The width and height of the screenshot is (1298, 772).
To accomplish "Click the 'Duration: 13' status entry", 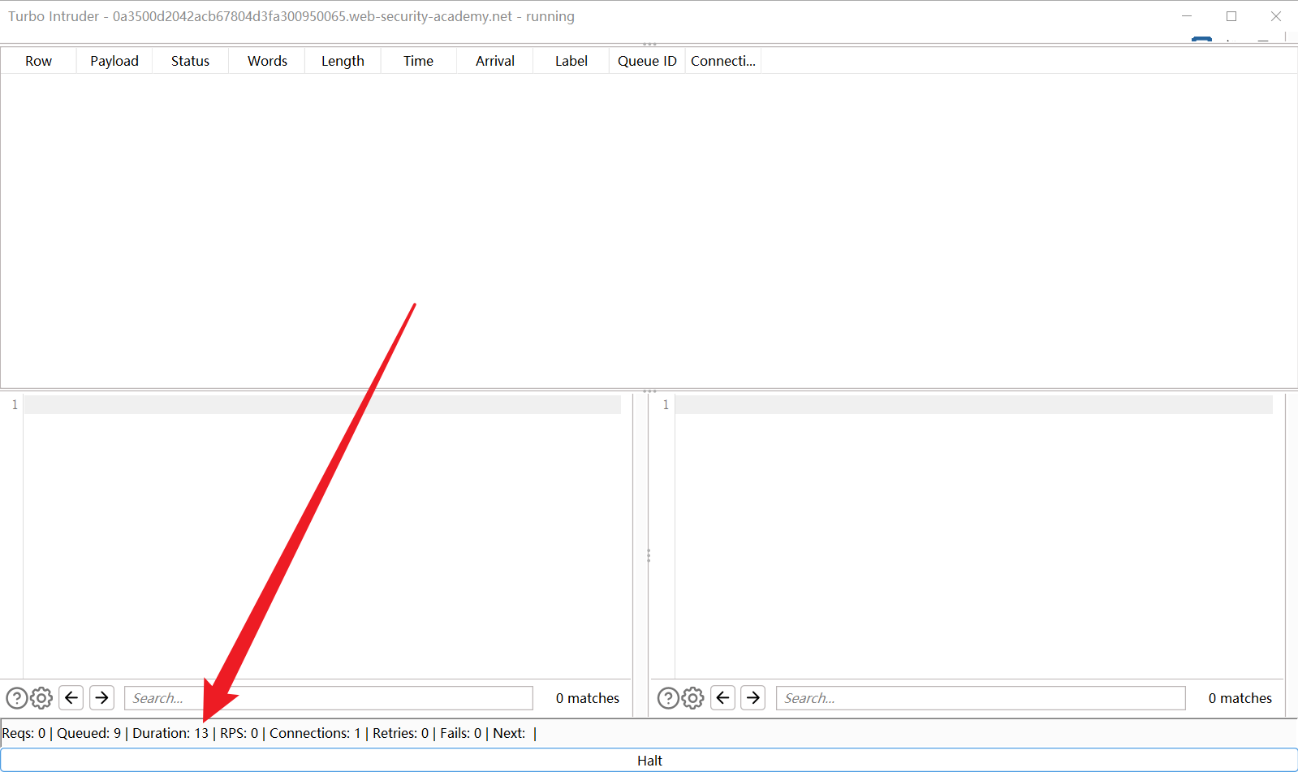I will [170, 733].
